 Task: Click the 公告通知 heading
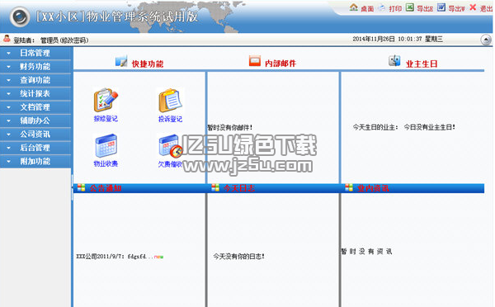click(x=106, y=188)
